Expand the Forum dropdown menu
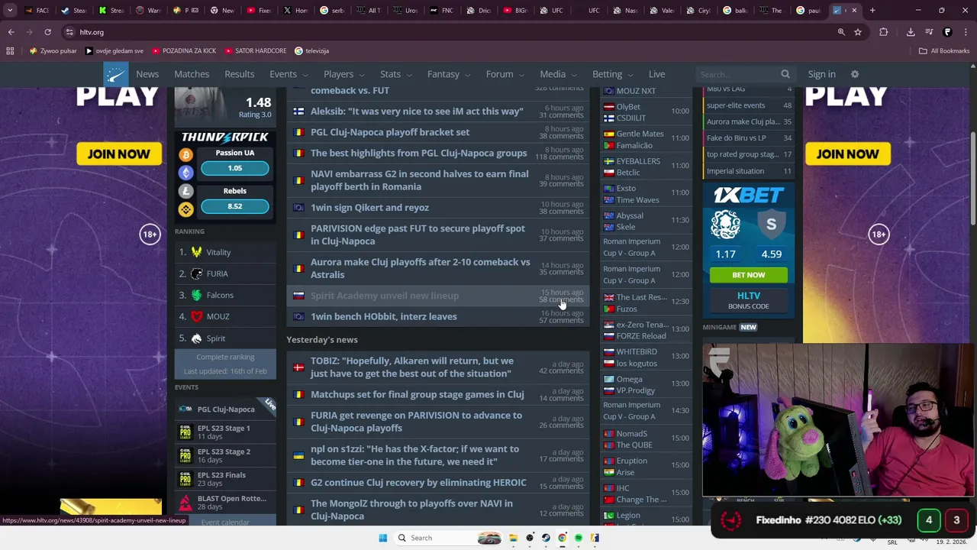Screen dimensions: 977x550 tap(505, 74)
